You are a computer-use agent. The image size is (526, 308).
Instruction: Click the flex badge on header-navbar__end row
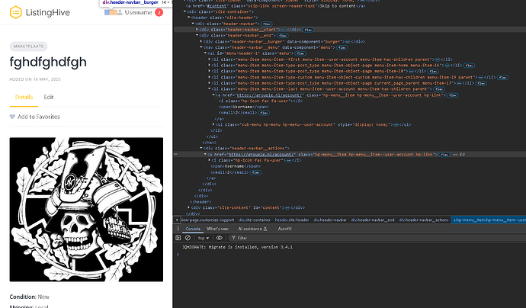coord(283,36)
